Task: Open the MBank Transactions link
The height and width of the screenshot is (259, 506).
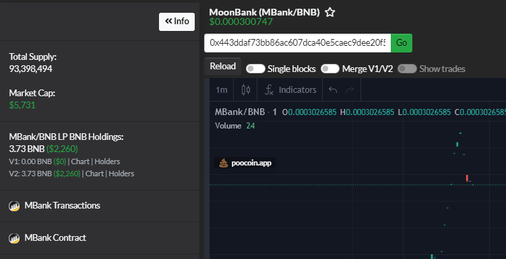Action: (x=62, y=206)
